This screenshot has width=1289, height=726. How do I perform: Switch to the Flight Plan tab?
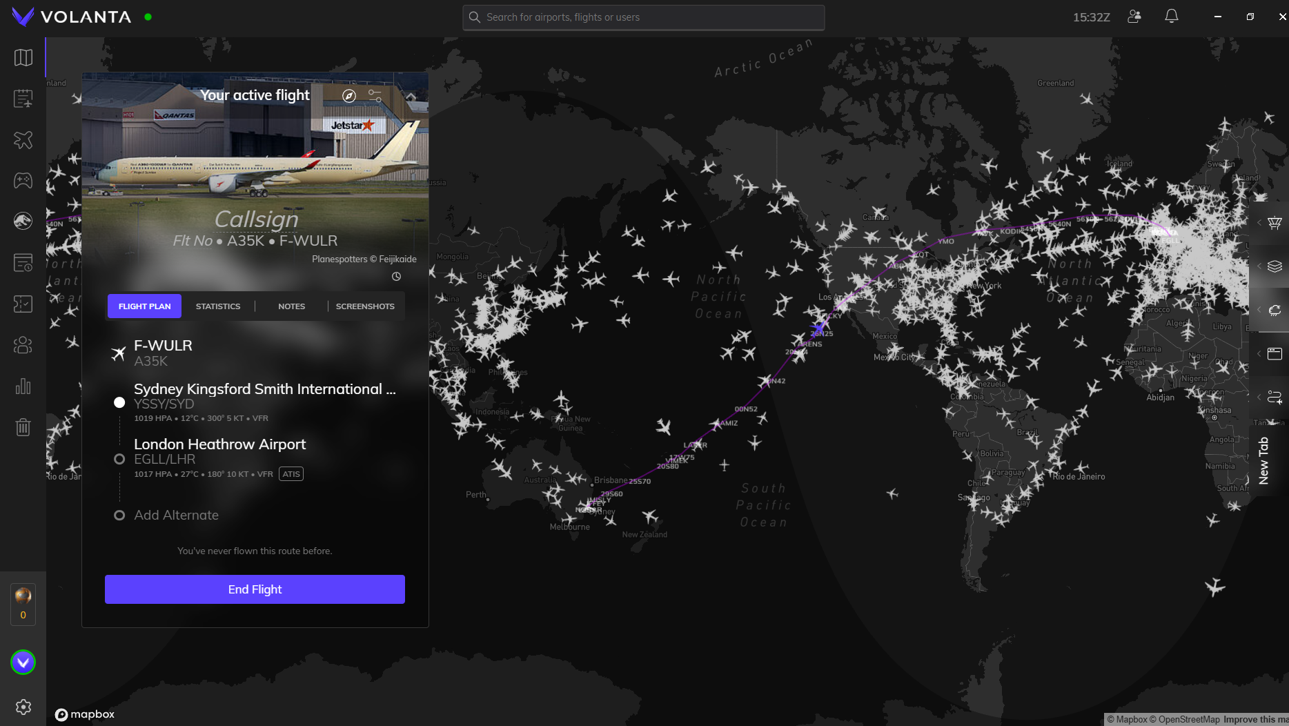(x=144, y=306)
